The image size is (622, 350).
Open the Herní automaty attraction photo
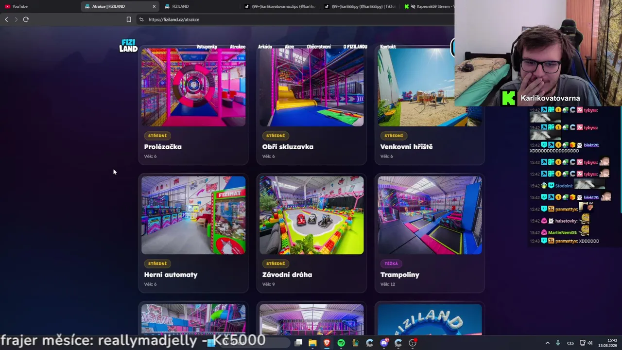point(193,215)
